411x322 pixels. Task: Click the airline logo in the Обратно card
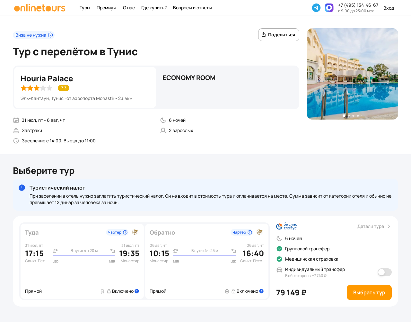coord(260,232)
